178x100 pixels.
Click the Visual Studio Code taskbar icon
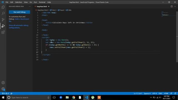click(x=86, y=97)
